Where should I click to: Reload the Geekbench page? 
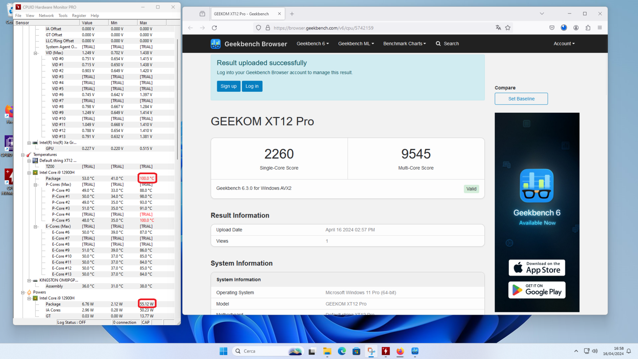point(214,28)
